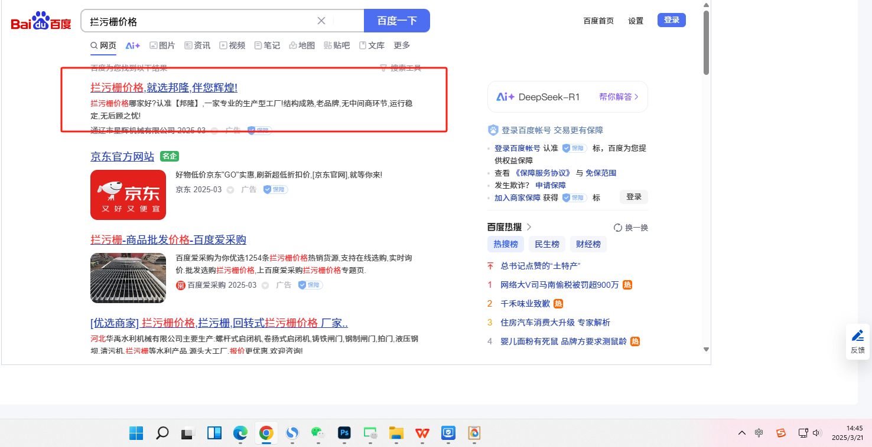Expand the hidden system tray icons chevron
Image resolution: width=872 pixels, height=447 pixels.
(x=742, y=433)
